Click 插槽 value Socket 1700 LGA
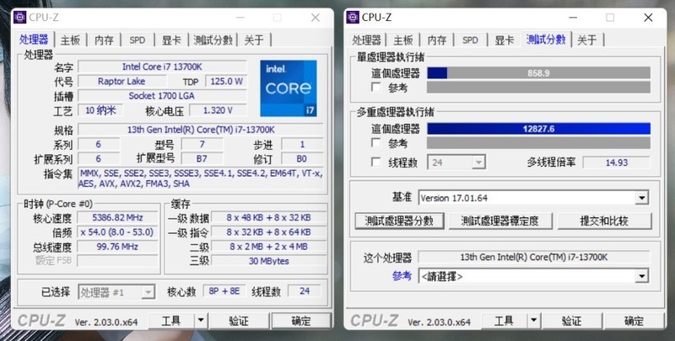Viewport: 675px width, 341px height. pyautogui.click(x=162, y=96)
